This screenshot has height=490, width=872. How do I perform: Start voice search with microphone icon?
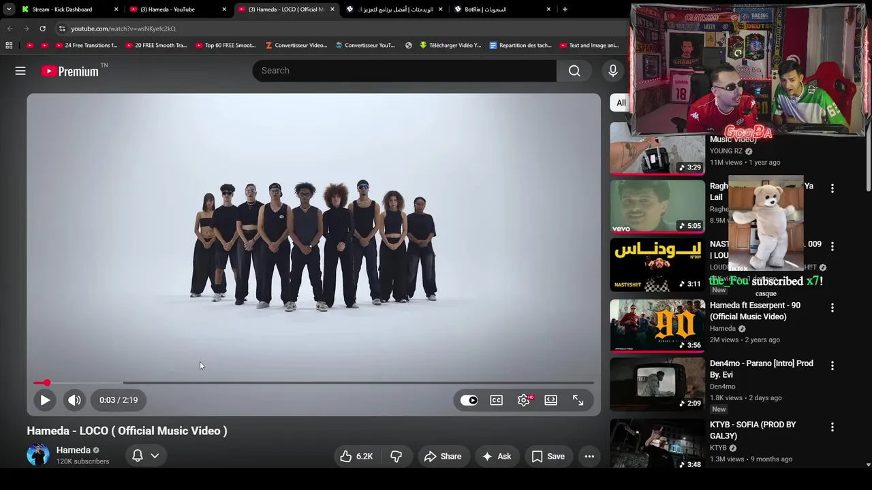(x=613, y=71)
